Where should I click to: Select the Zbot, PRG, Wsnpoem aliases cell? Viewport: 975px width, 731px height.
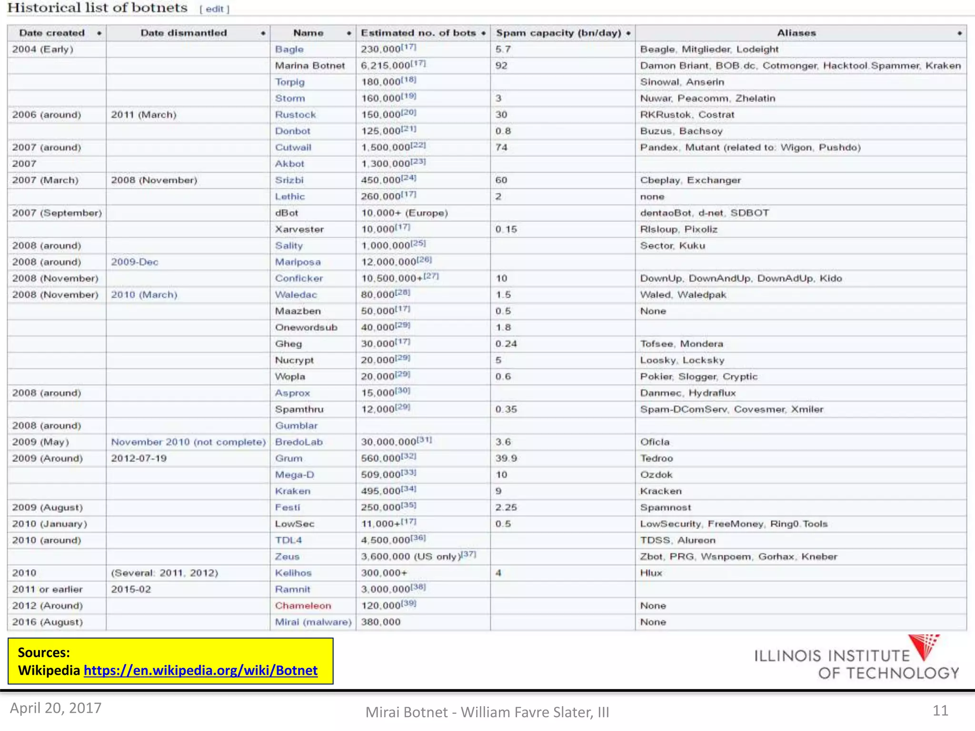click(x=801, y=557)
